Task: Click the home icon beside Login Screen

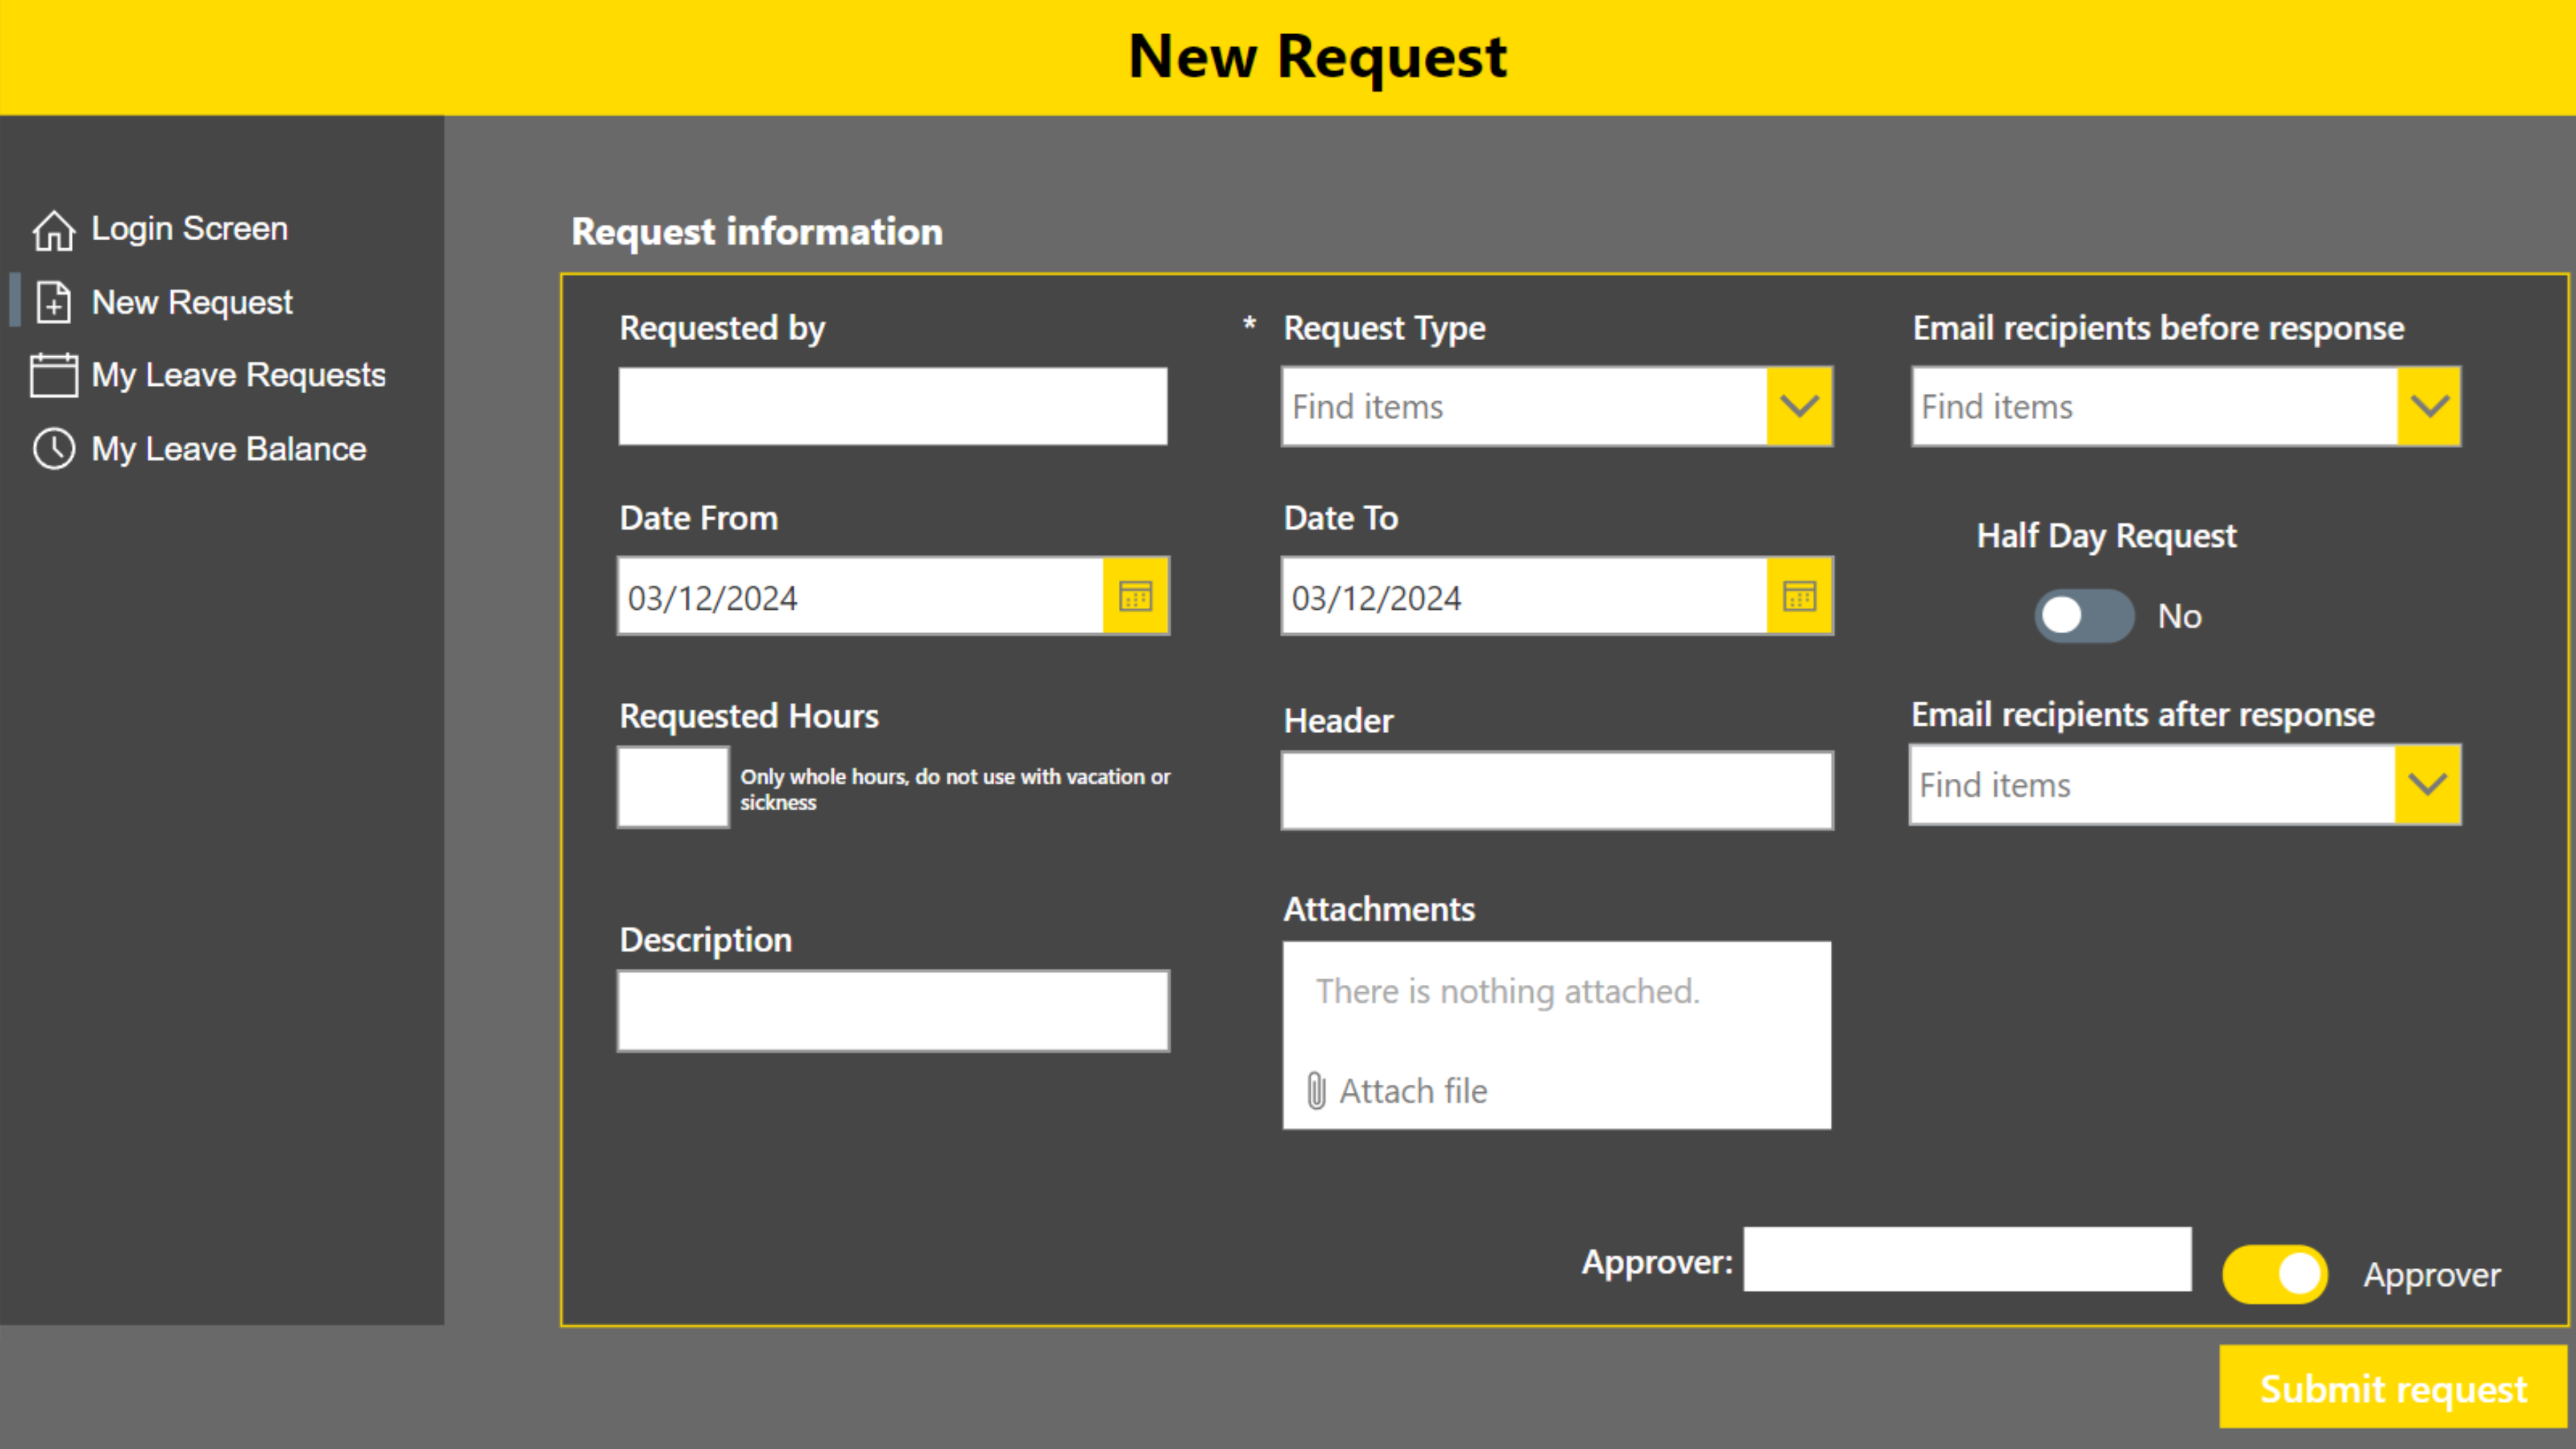Action: point(53,230)
